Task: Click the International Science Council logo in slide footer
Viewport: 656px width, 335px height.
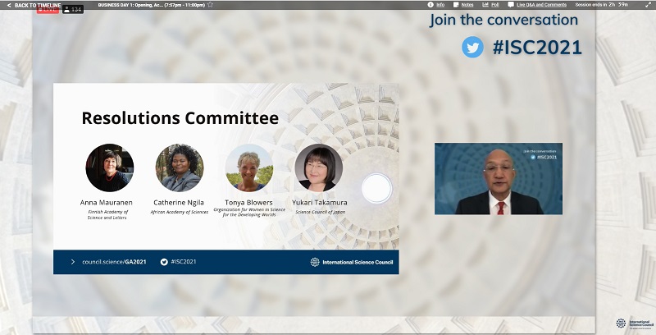Action: (352, 262)
